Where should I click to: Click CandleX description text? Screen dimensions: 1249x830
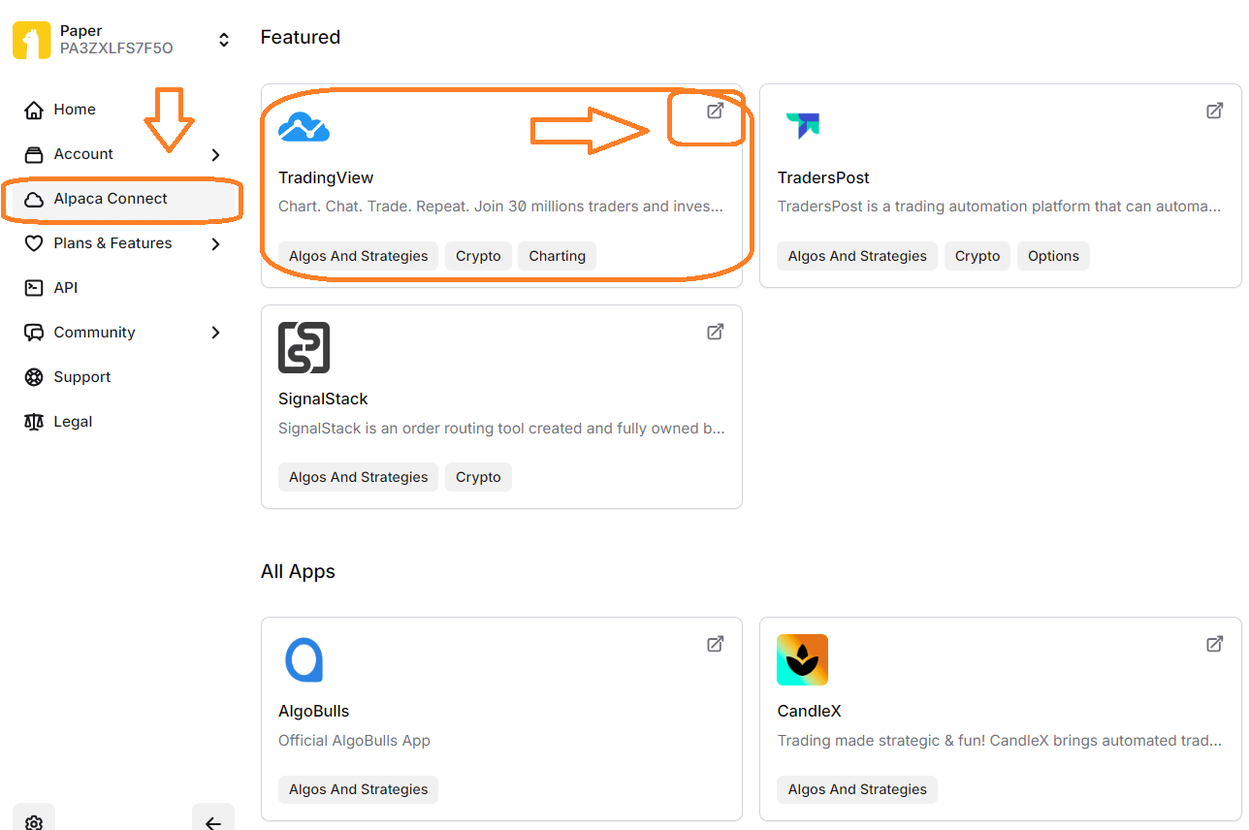[1000, 740]
